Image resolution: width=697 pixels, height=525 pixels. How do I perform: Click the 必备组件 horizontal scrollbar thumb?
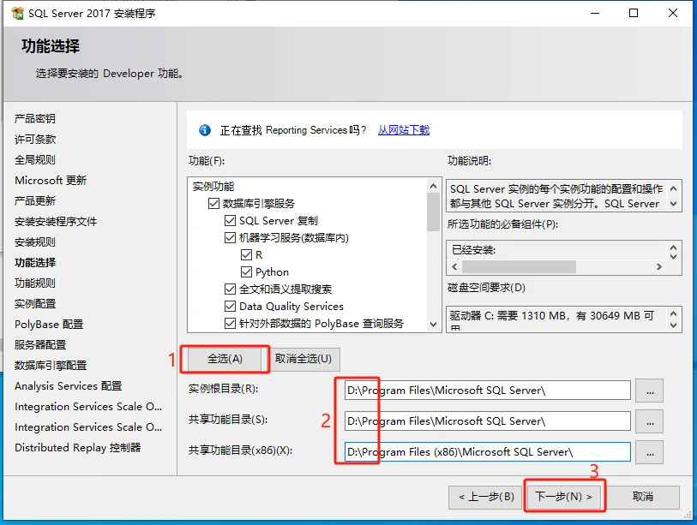pyautogui.click(x=520, y=266)
